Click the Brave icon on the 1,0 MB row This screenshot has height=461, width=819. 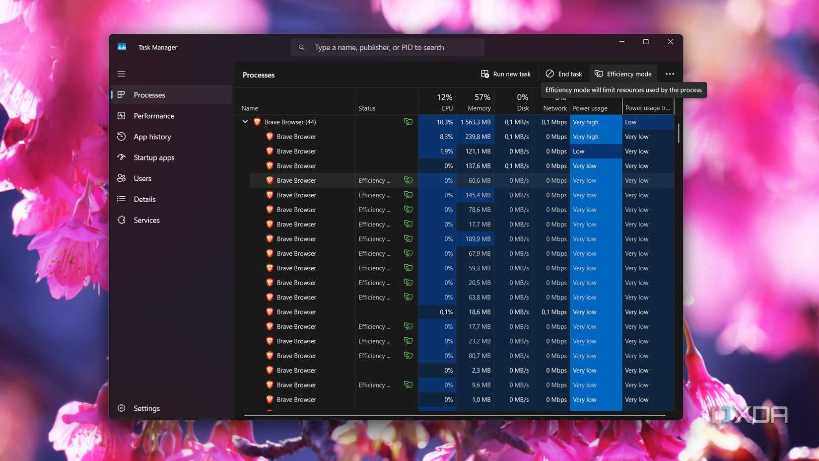270,399
